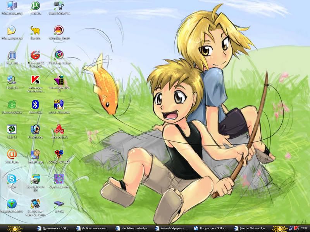Viewport: 310px width, 232px height.
Task: Switch to the @дневники taskbar window
Action: pos(53,228)
